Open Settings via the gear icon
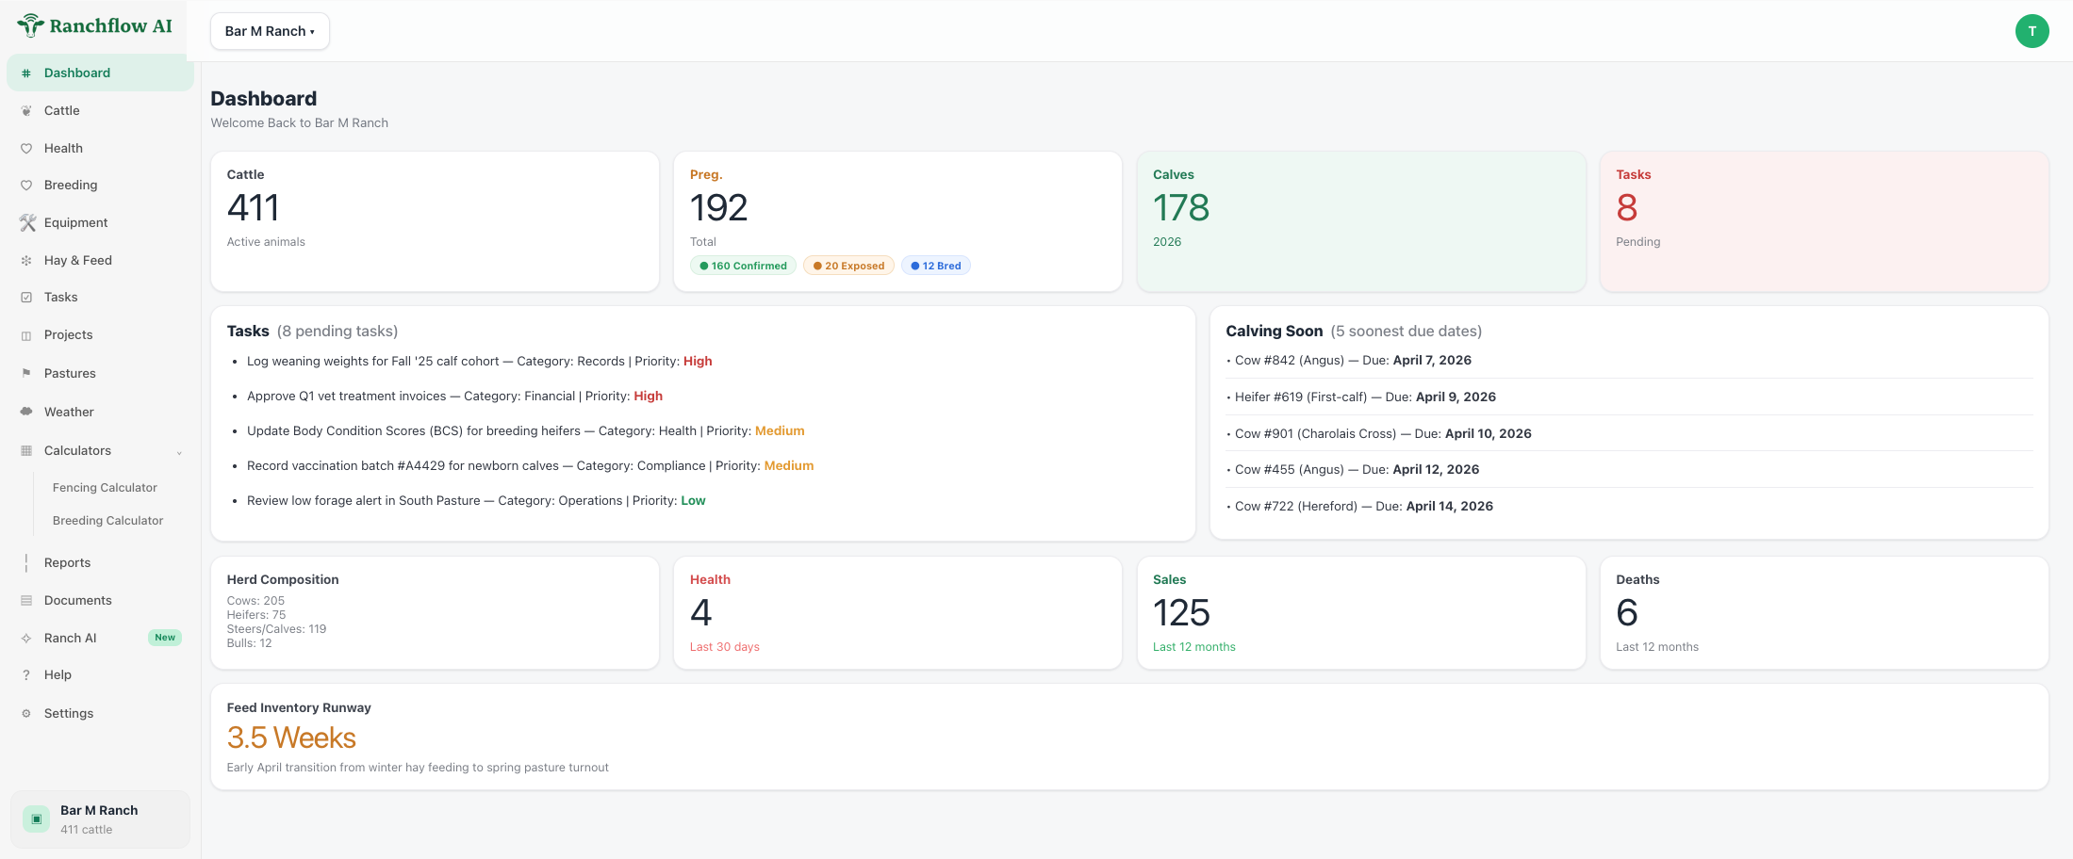 (27, 713)
